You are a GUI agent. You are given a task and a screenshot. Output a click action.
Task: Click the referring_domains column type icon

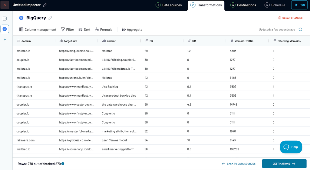(275, 41)
